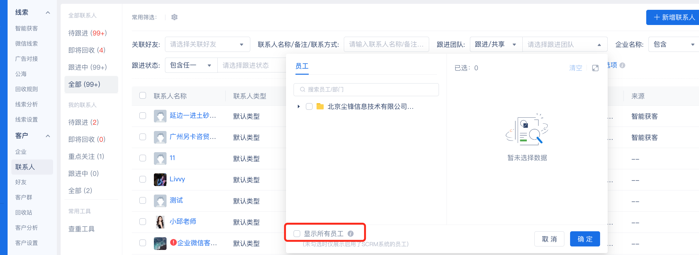Open the common filter settings gear

(x=174, y=17)
